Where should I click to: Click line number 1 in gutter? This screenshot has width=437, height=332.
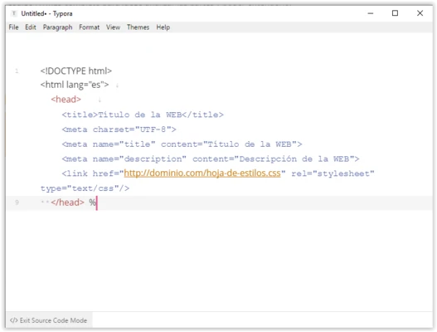(x=17, y=71)
